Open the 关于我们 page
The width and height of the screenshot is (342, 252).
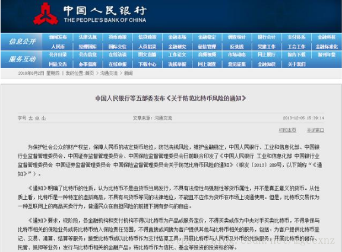click(x=296, y=64)
